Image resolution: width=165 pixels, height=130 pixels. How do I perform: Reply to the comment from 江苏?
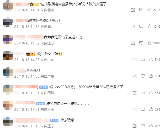pyautogui.click(x=141, y=43)
